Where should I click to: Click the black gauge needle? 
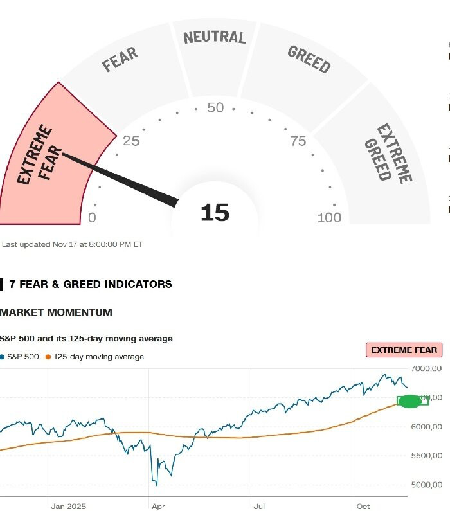(122, 179)
